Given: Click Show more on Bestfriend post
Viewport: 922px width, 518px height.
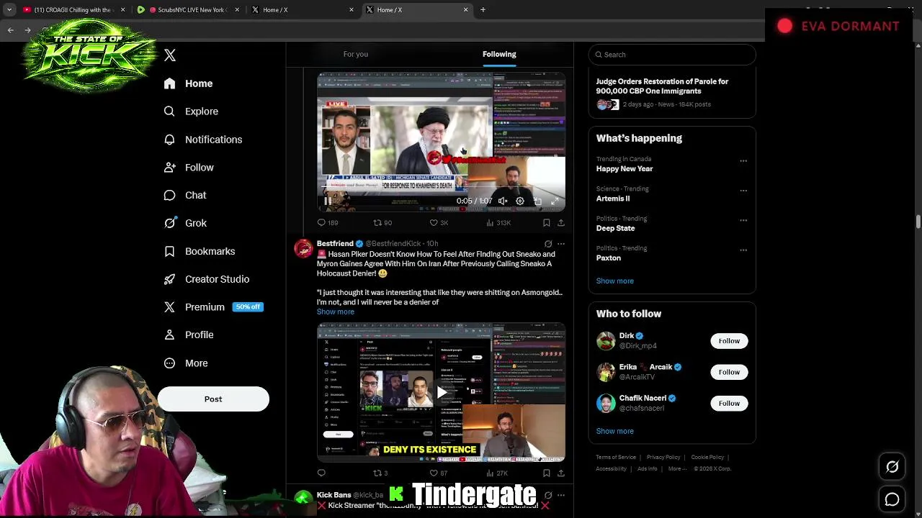Looking at the screenshot, I should point(335,312).
